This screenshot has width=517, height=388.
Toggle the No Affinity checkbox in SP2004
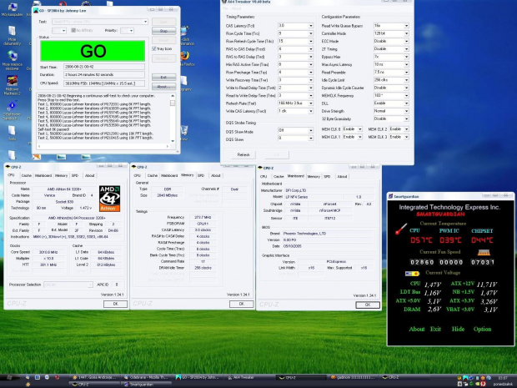73,30
